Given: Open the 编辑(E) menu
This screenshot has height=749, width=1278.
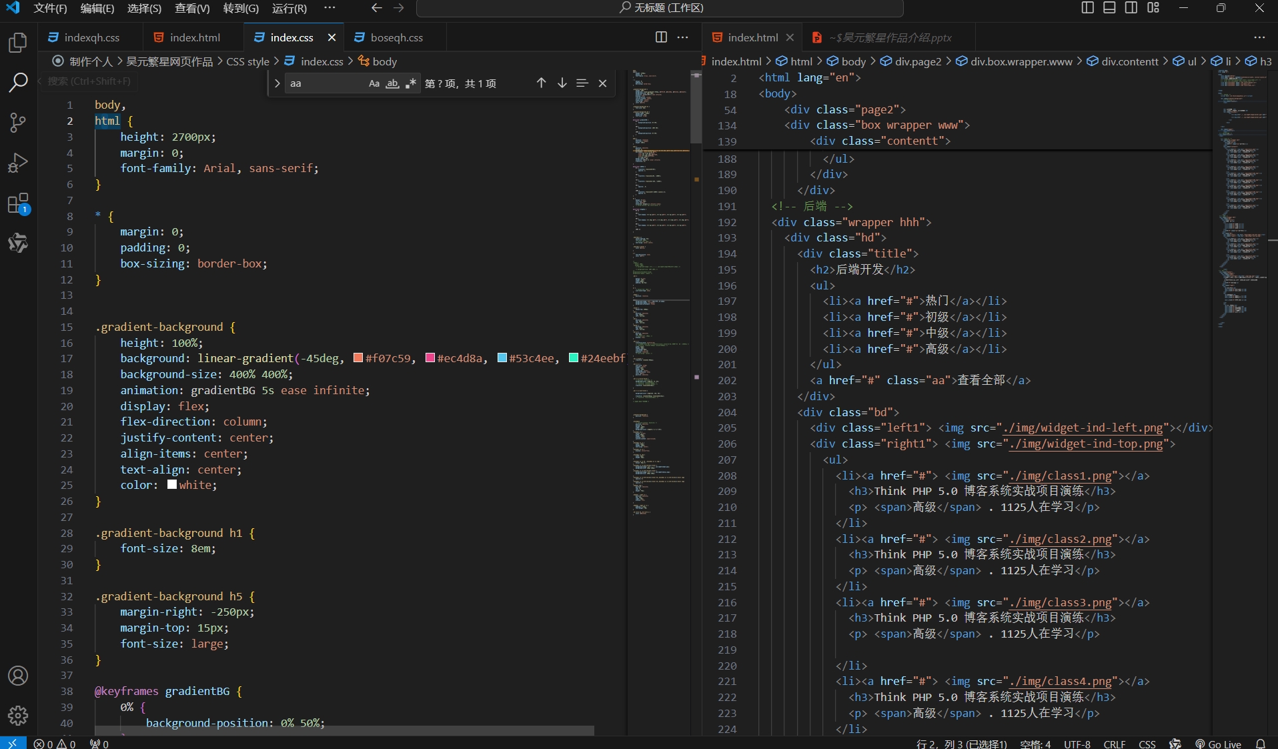Looking at the screenshot, I should coord(97,8).
